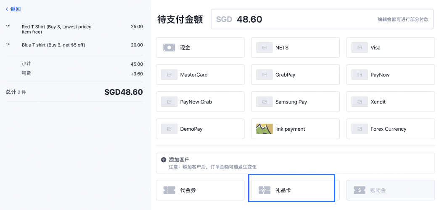Select Xendit payment option
439x210 pixels.
point(391,102)
